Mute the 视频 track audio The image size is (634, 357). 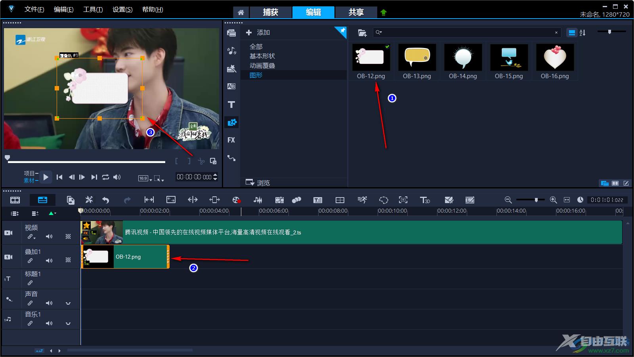click(49, 236)
